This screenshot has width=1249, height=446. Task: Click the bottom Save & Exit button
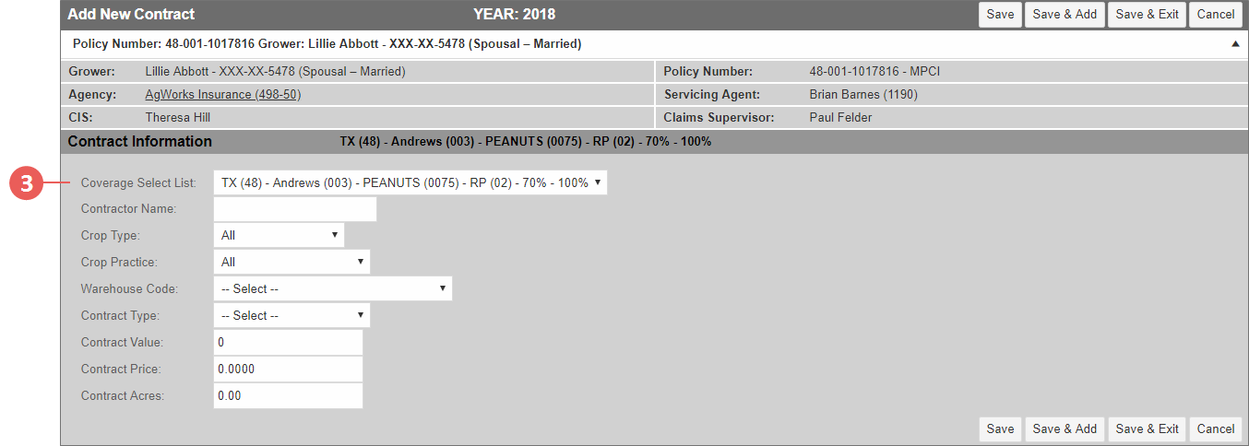point(1148,428)
